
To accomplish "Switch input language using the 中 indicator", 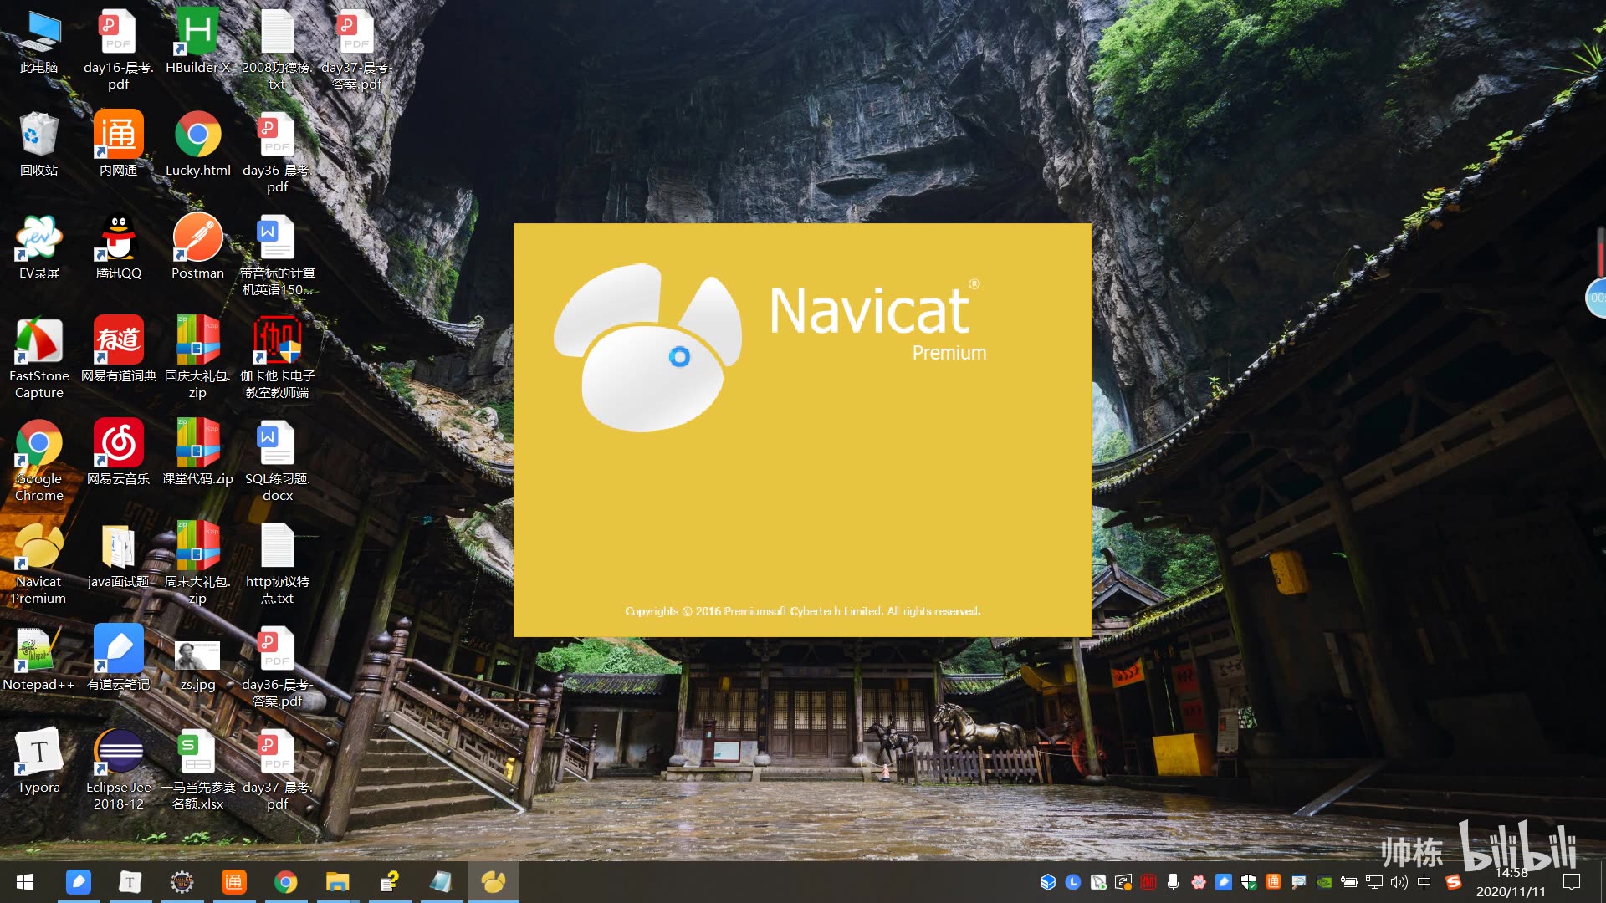I will [1423, 882].
